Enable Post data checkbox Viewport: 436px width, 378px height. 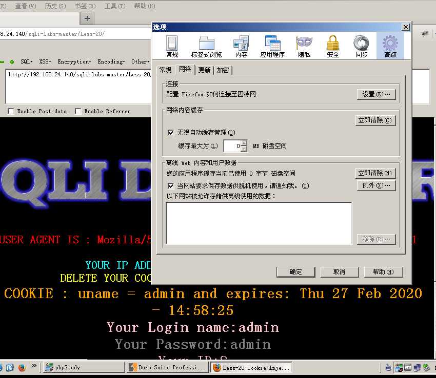pyautogui.click(x=11, y=111)
